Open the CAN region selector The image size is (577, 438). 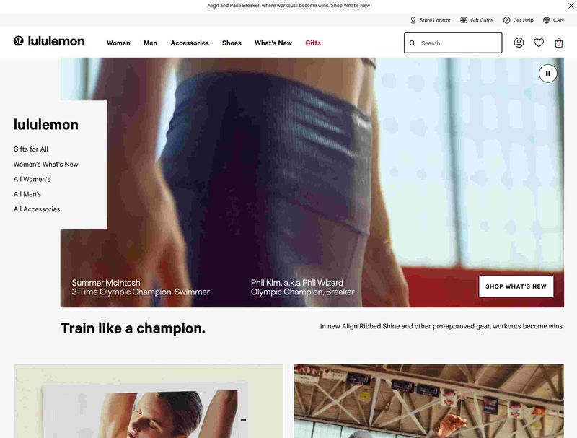(x=553, y=20)
